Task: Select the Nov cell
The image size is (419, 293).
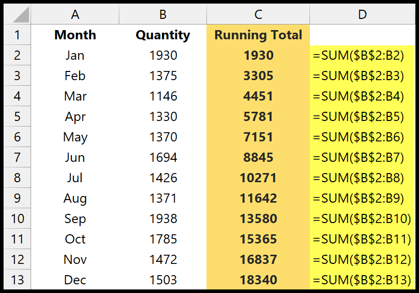Action: (75, 259)
